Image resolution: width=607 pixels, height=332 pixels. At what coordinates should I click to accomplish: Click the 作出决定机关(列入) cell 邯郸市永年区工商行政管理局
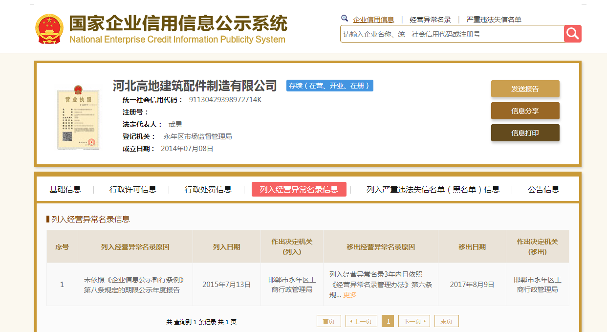click(292, 285)
